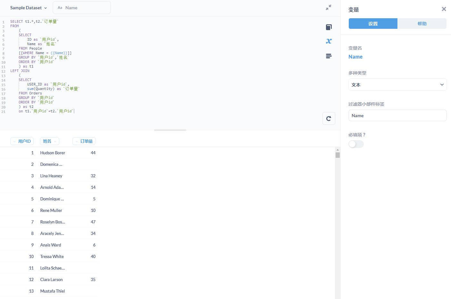This screenshot has width=451, height=299.
Task: Open the 订单量 column header menu
Action: coord(84,141)
